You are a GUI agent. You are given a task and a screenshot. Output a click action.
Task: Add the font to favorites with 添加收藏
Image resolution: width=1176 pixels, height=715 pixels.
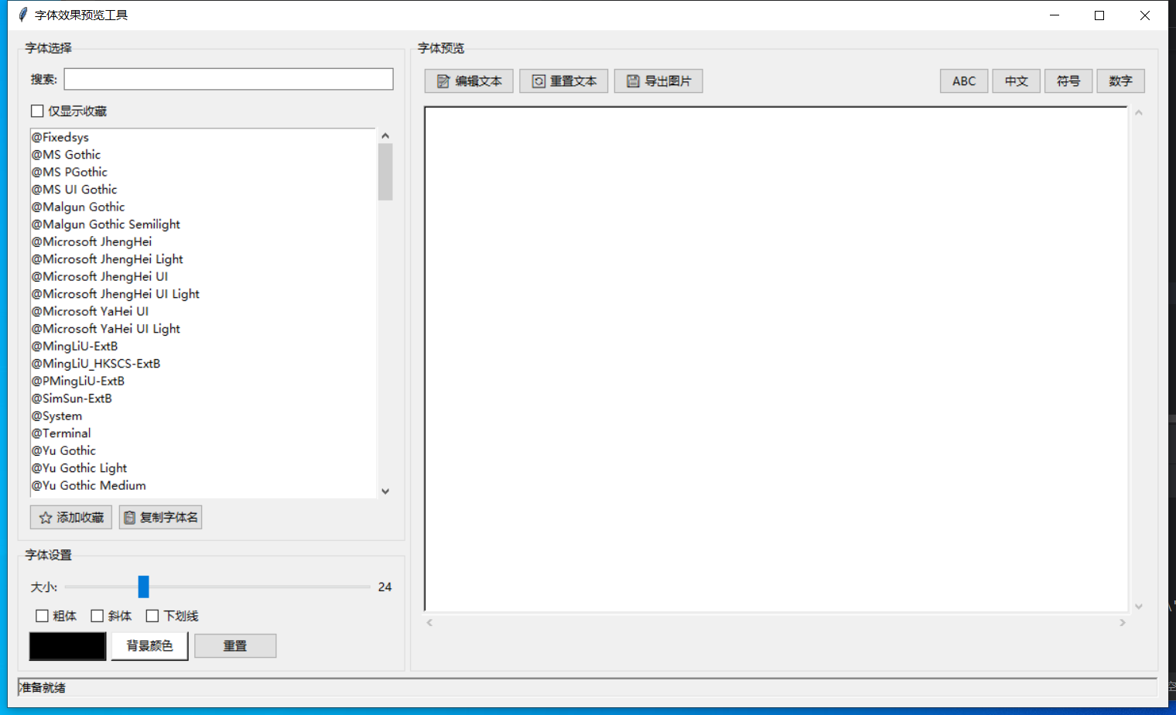click(x=71, y=518)
